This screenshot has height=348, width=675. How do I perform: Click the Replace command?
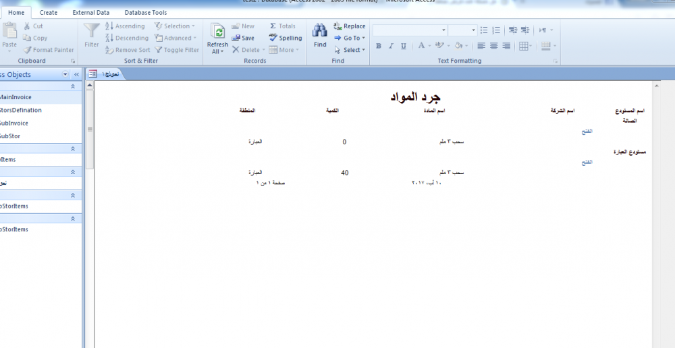(x=350, y=26)
